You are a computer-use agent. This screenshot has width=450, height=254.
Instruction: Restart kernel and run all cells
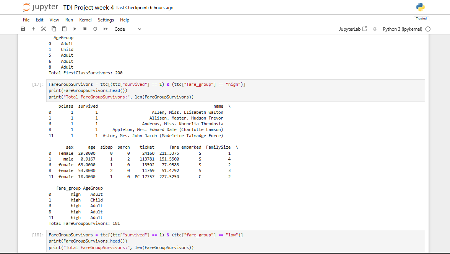point(106,29)
